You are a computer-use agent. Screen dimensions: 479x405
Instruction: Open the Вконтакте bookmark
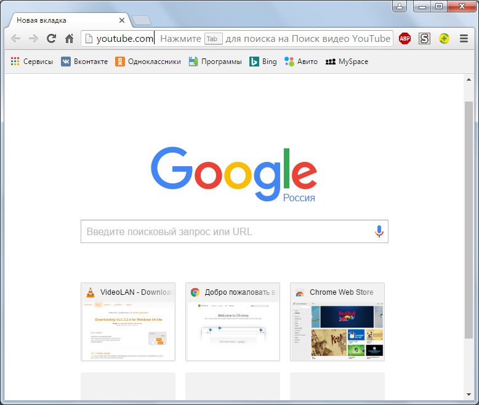(x=84, y=62)
